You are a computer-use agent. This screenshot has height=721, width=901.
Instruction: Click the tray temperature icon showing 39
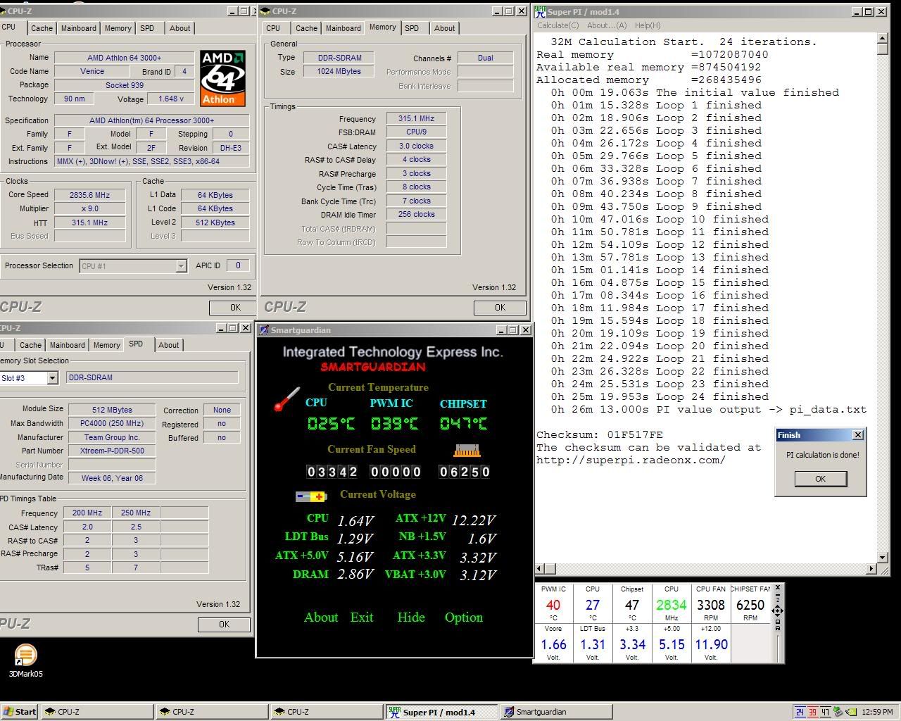(x=812, y=712)
